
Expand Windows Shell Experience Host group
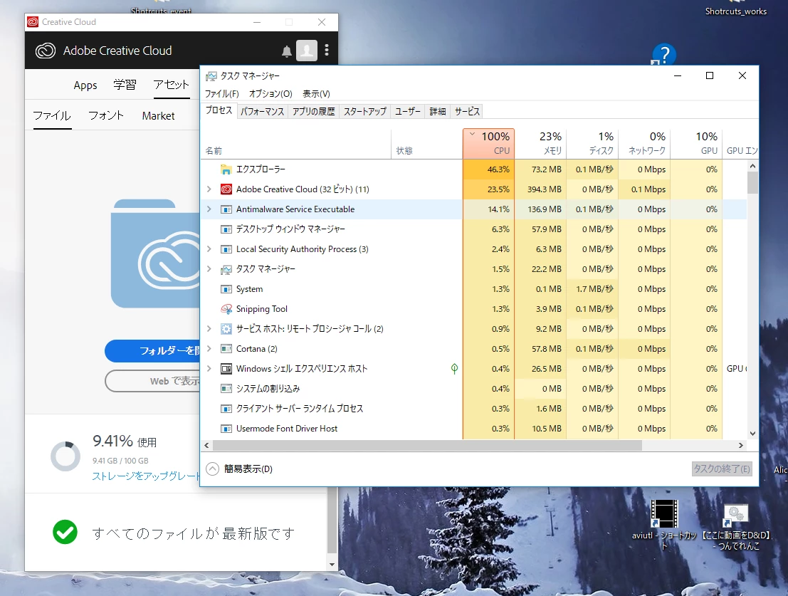coord(209,369)
